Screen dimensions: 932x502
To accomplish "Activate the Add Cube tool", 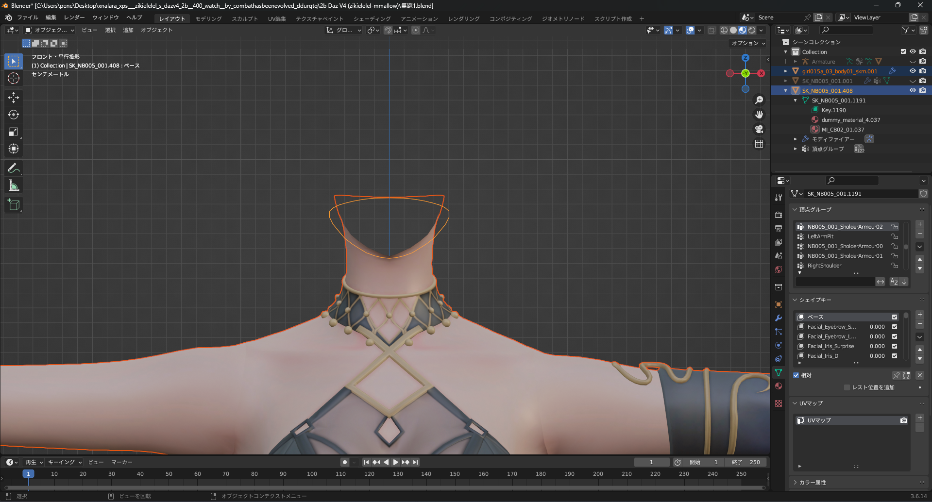I will (14, 205).
